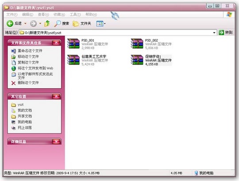The height and width of the screenshot is (181, 239).
Task: Select the 创意美工艺术字 archive icon
Action: tap(73, 60)
